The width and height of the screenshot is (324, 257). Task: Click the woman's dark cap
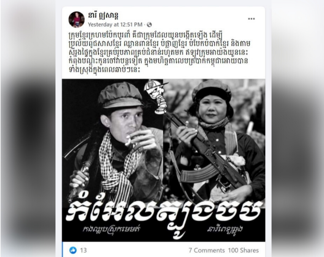[212, 91]
